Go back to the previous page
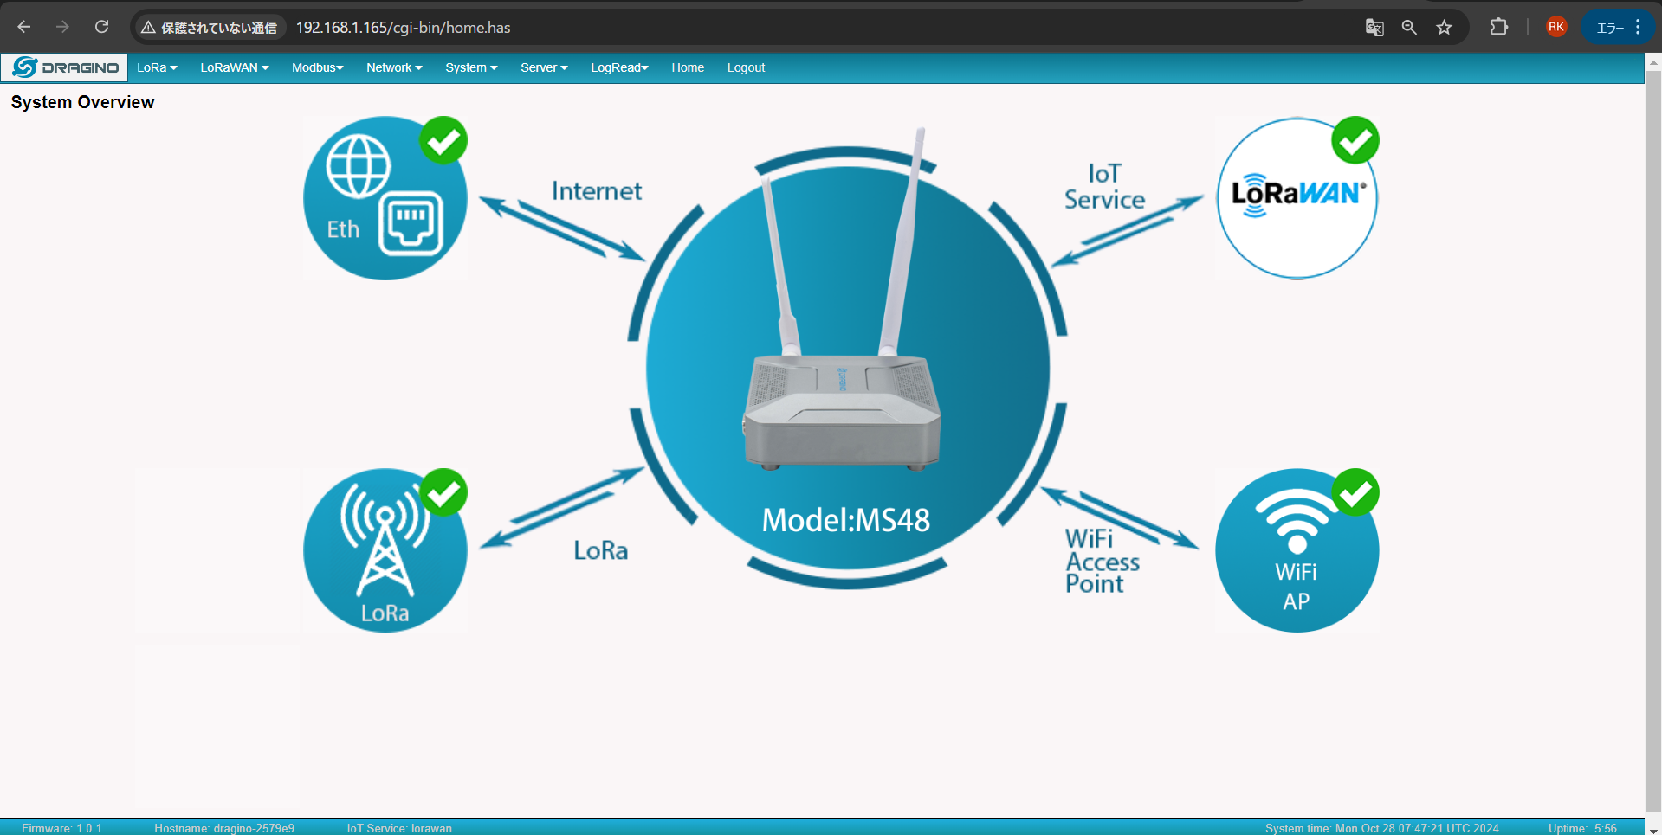This screenshot has width=1662, height=835. click(24, 27)
